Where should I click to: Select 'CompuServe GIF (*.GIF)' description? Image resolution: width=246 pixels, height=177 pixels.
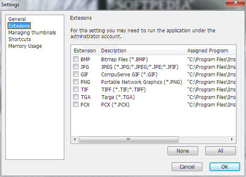pyautogui.click(x=129, y=75)
